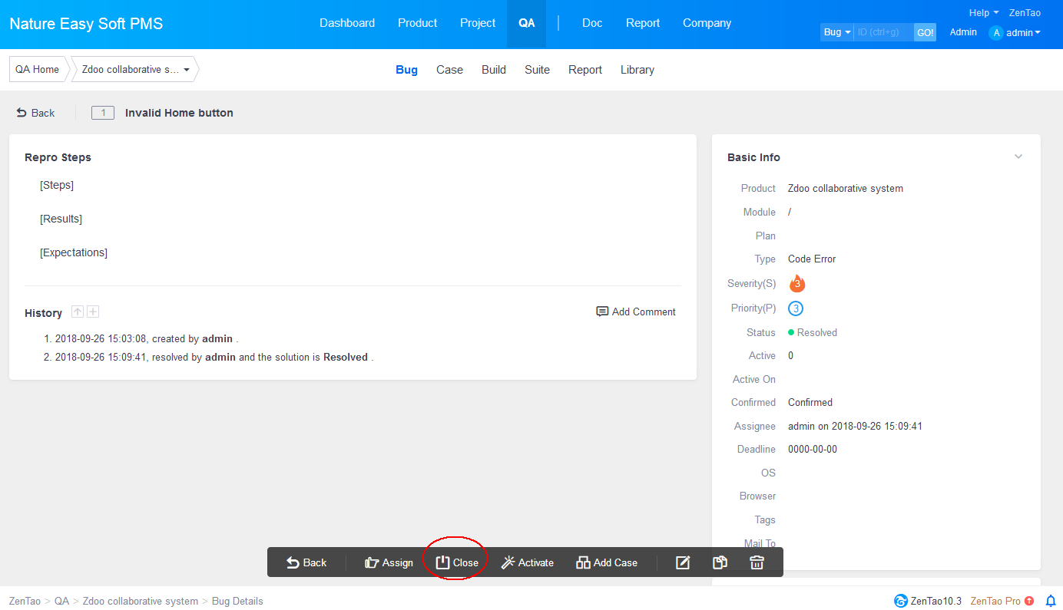The image size is (1063, 610).
Task: Focus the bug ID search field
Action: 883,32
